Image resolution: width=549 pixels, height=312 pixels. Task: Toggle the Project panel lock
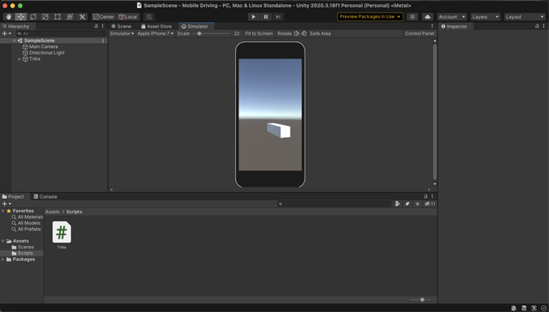[x=425, y=196]
